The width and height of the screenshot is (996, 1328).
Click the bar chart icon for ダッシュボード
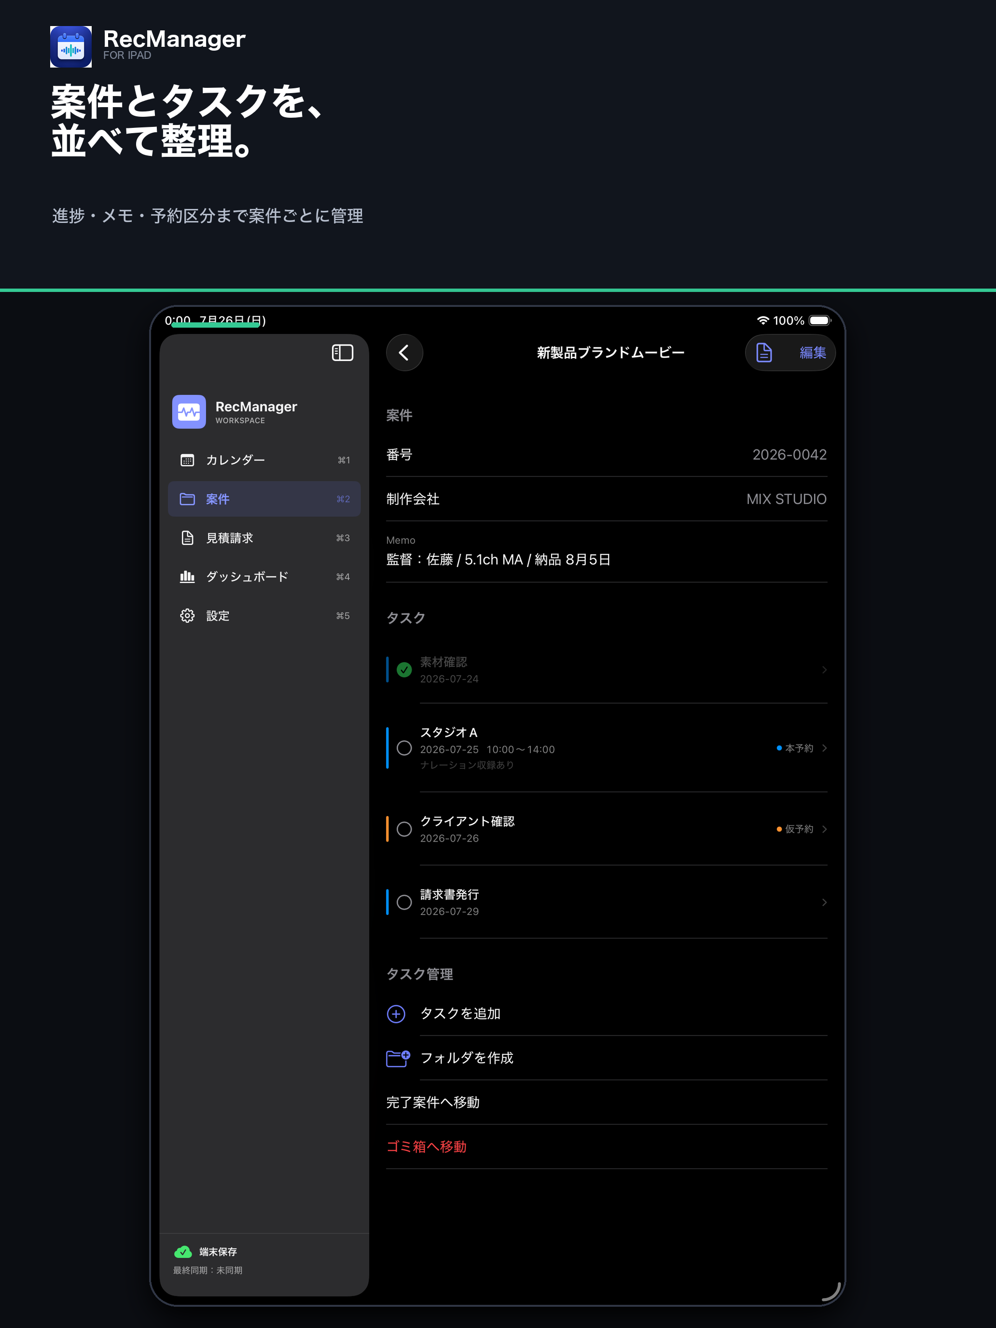pyautogui.click(x=187, y=577)
